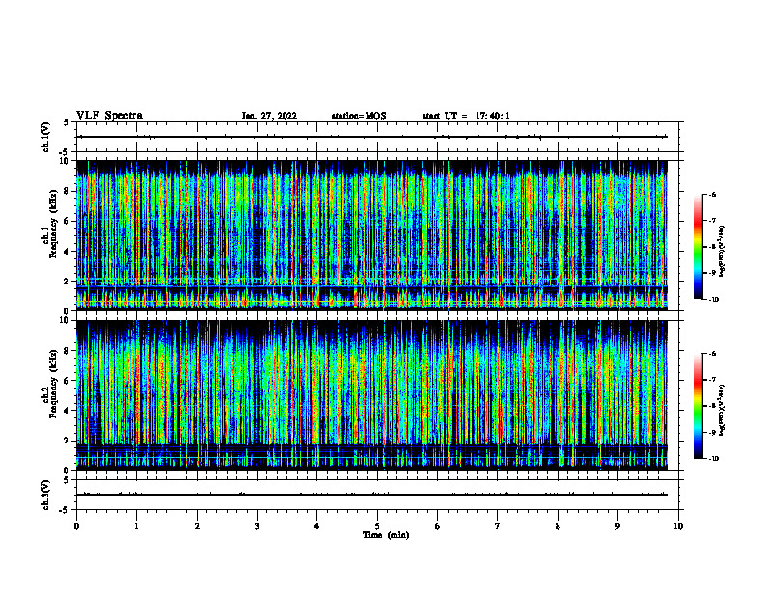Image resolution: width=764 pixels, height=590 pixels.
Task: Click the "-10" label on ch.1 colorbar
Action: click(x=713, y=300)
